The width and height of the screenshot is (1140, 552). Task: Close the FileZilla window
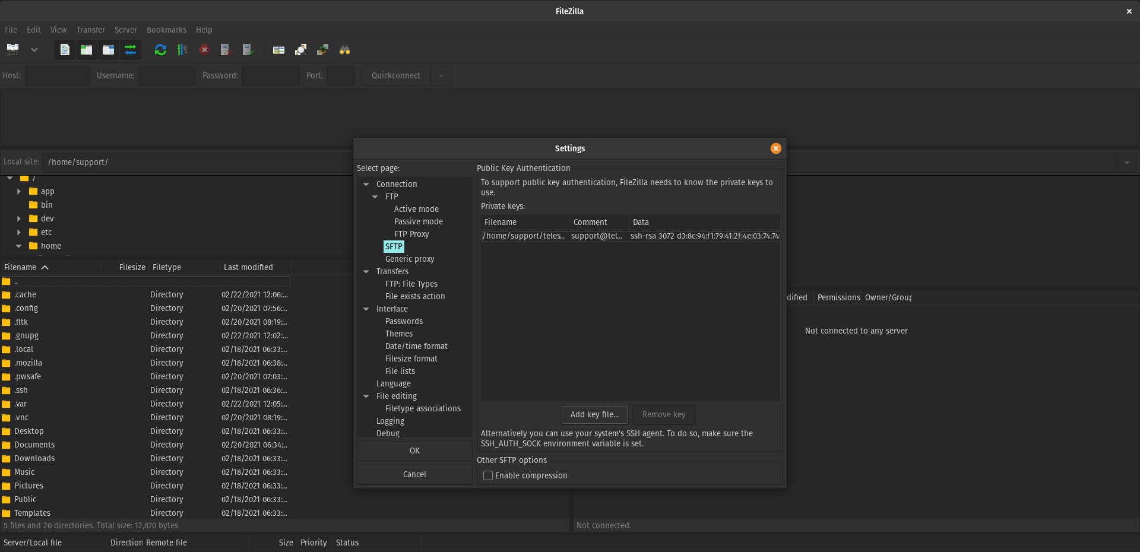click(x=1129, y=11)
